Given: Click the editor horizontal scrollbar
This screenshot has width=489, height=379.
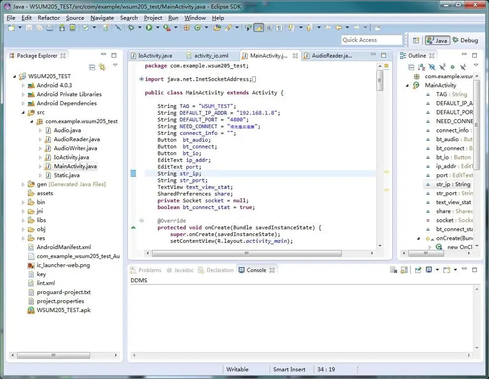Looking at the screenshot, I should point(246,253).
